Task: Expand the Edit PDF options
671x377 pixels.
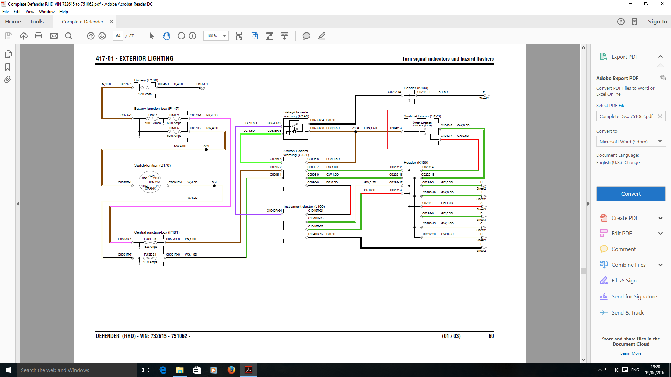Action: tap(661, 234)
